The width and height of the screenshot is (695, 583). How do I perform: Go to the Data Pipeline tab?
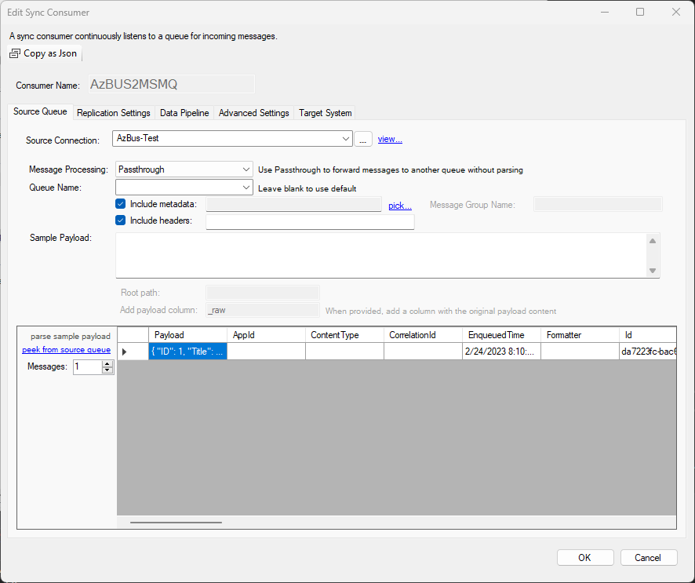pyautogui.click(x=184, y=113)
